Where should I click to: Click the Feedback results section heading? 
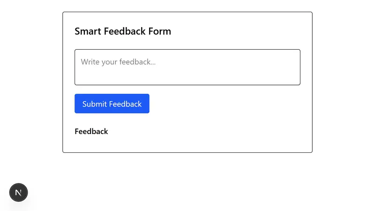coord(91,131)
